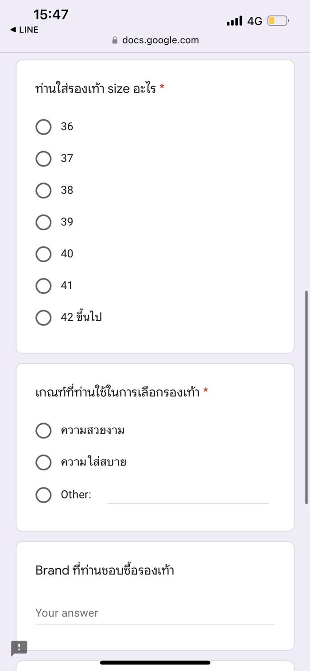Tap the cellular signal bars icon
The height and width of the screenshot is (671, 310).
point(233,20)
